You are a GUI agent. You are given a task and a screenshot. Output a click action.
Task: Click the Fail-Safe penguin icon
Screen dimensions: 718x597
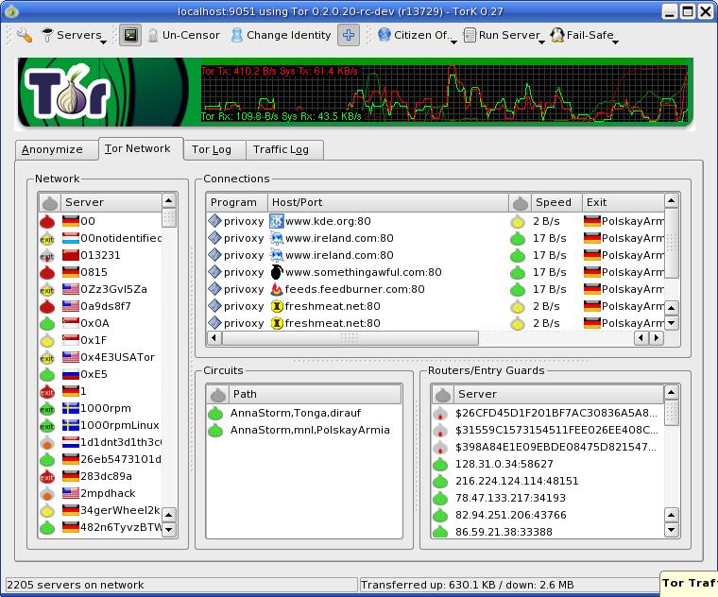pyautogui.click(x=556, y=35)
